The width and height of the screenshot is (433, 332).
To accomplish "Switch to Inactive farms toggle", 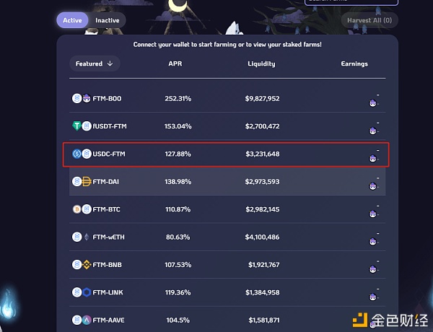I will (x=107, y=20).
